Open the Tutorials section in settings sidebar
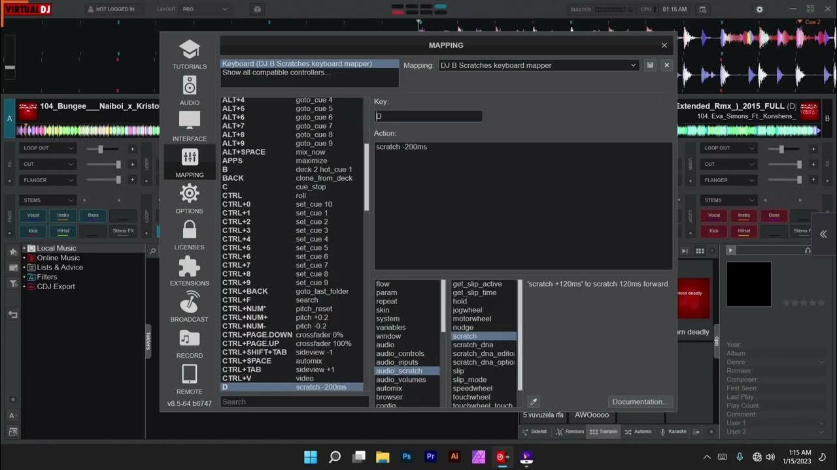The image size is (837, 470). pos(190,54)
